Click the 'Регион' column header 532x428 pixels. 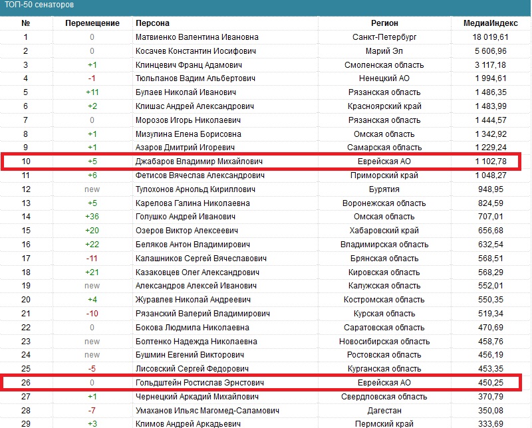tap(384, 23)
